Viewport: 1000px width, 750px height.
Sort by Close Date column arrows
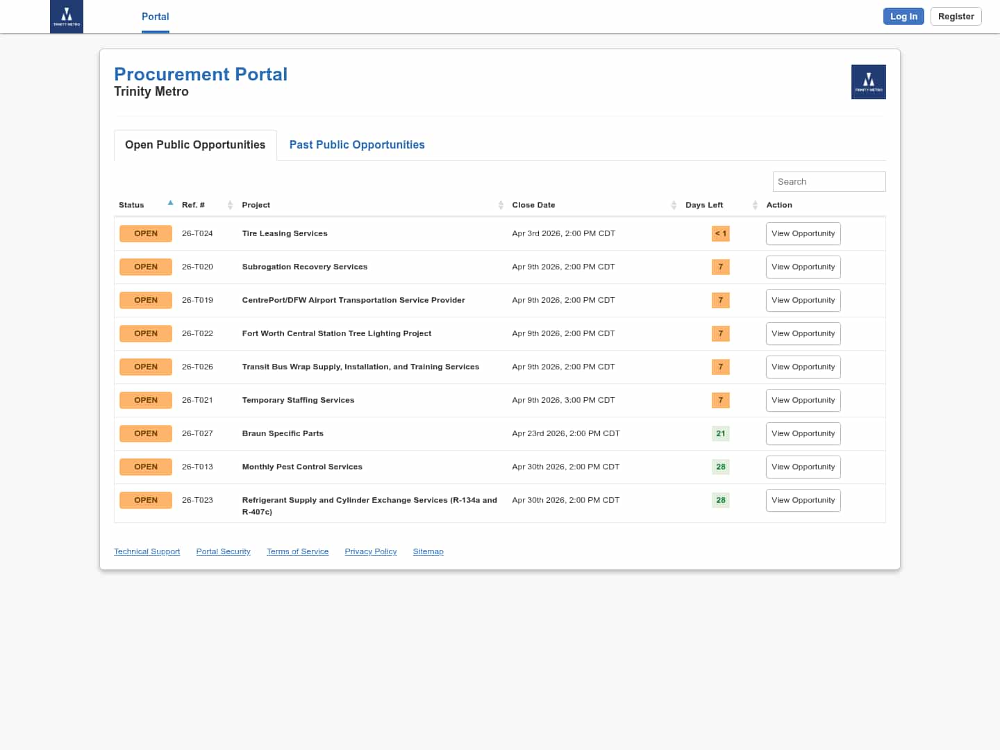(x=674, y=205)
